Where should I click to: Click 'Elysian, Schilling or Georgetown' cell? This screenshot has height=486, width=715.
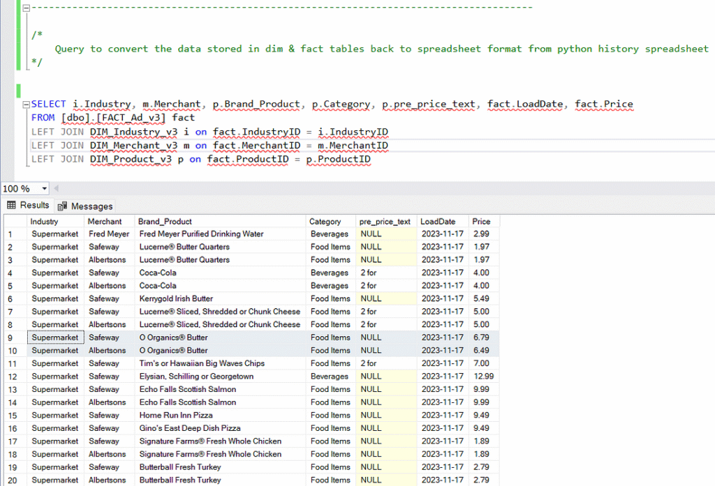tap(220, 377)
